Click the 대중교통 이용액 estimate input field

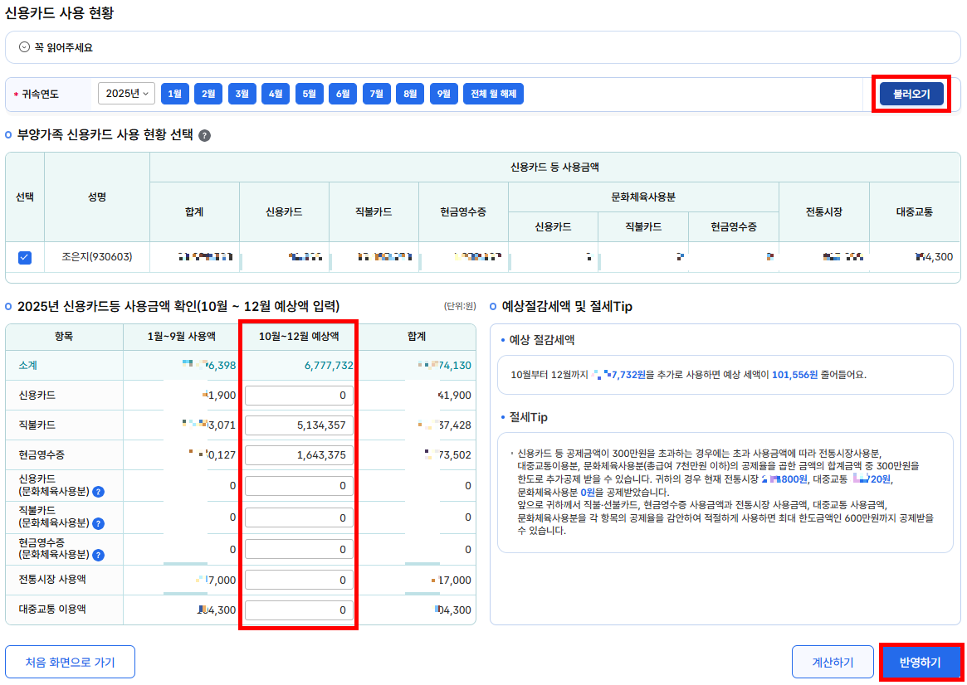click(298, 611)
